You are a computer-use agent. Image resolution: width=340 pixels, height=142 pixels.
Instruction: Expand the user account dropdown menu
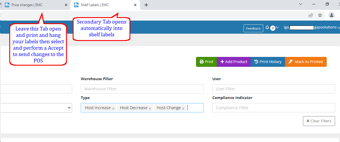coord(338,28)
